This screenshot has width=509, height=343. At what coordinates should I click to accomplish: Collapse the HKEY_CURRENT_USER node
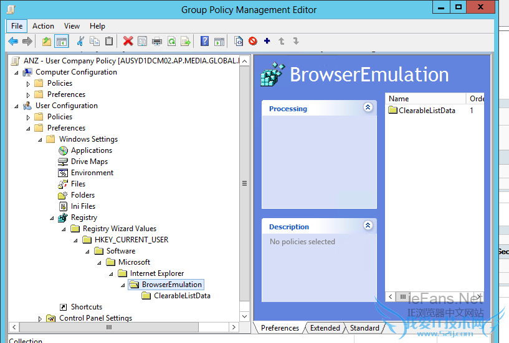pos(75,240)
